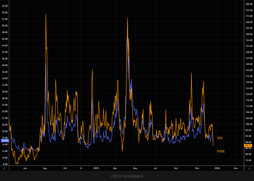Click the May label on time axis
254x181 pixels.
135,168
